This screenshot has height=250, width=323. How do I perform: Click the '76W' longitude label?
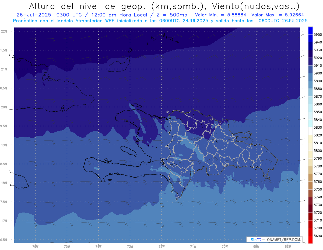tap(35, 246)
